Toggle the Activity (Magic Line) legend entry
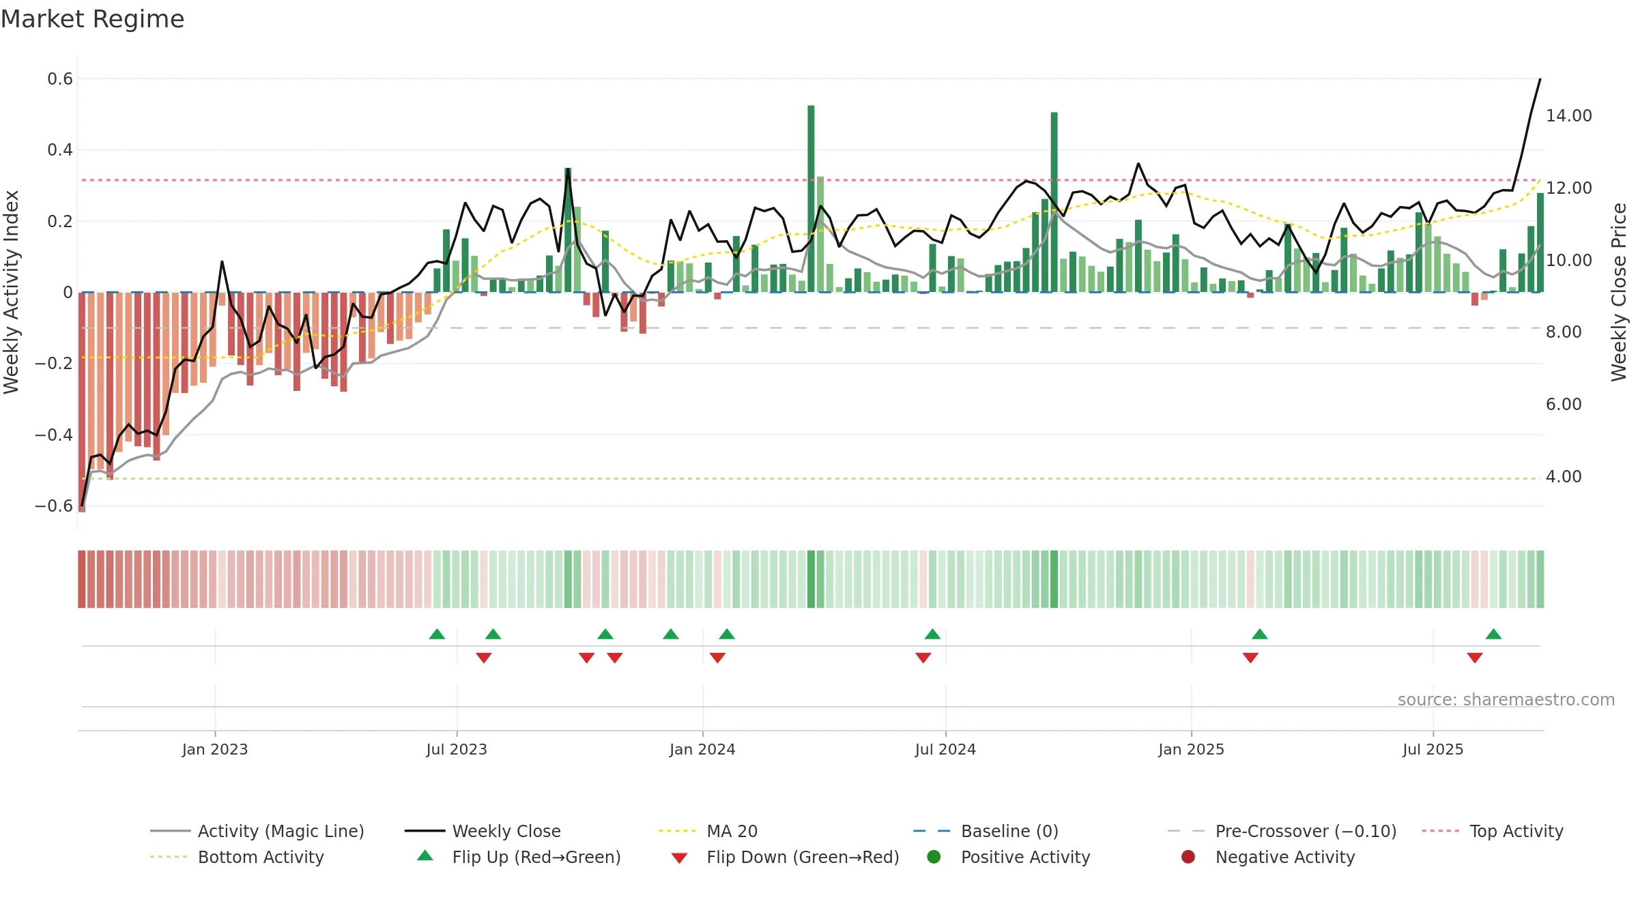Viewport: 1638px width, 921px height. [257, 831]
